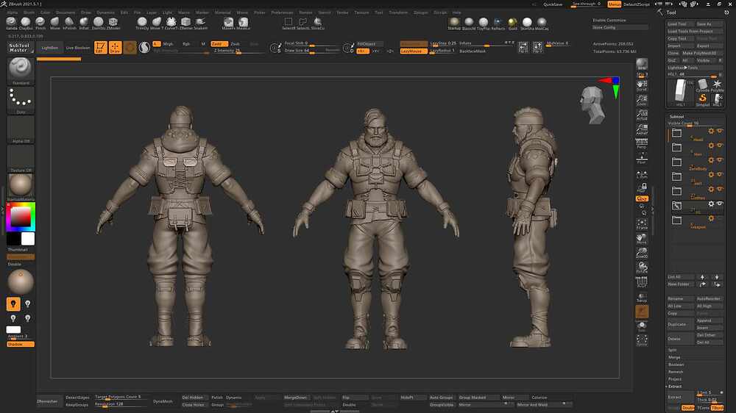Select the ClayBuildup brush
Screen dimensions: 736x413
pos(26,24)
